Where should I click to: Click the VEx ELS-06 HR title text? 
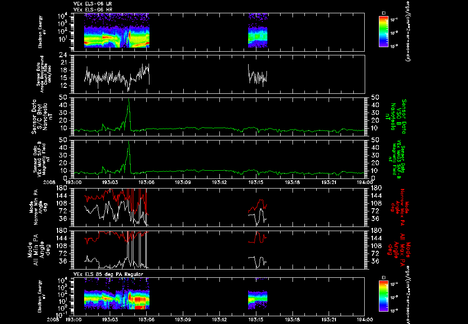coord(92,10)
